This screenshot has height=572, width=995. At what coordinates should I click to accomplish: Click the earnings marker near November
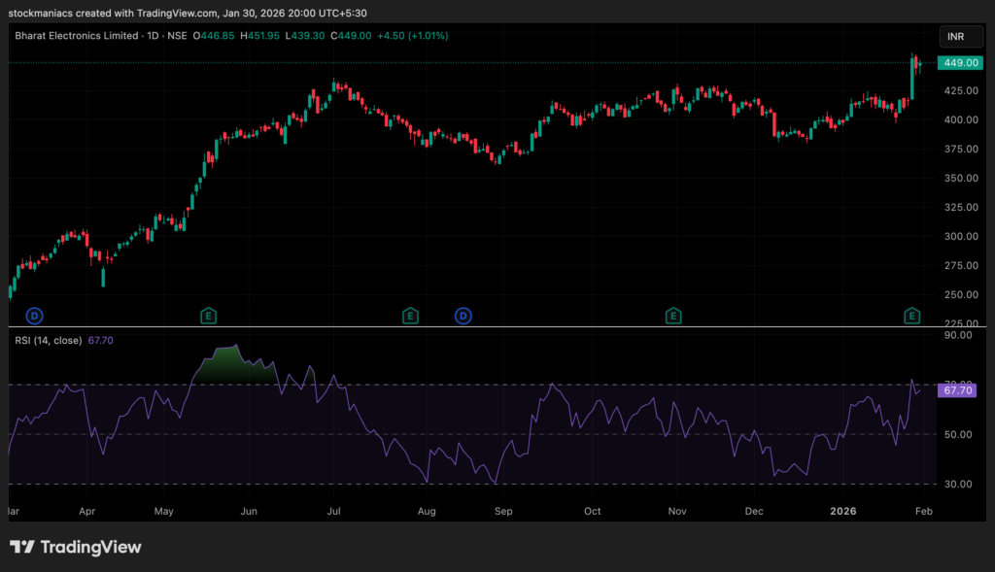coord(673,316)
